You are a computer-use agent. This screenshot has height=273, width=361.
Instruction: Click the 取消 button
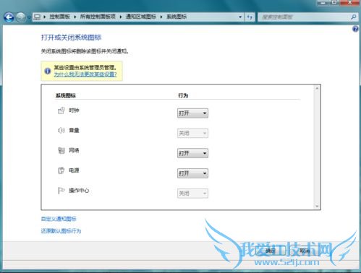(305, 251)
